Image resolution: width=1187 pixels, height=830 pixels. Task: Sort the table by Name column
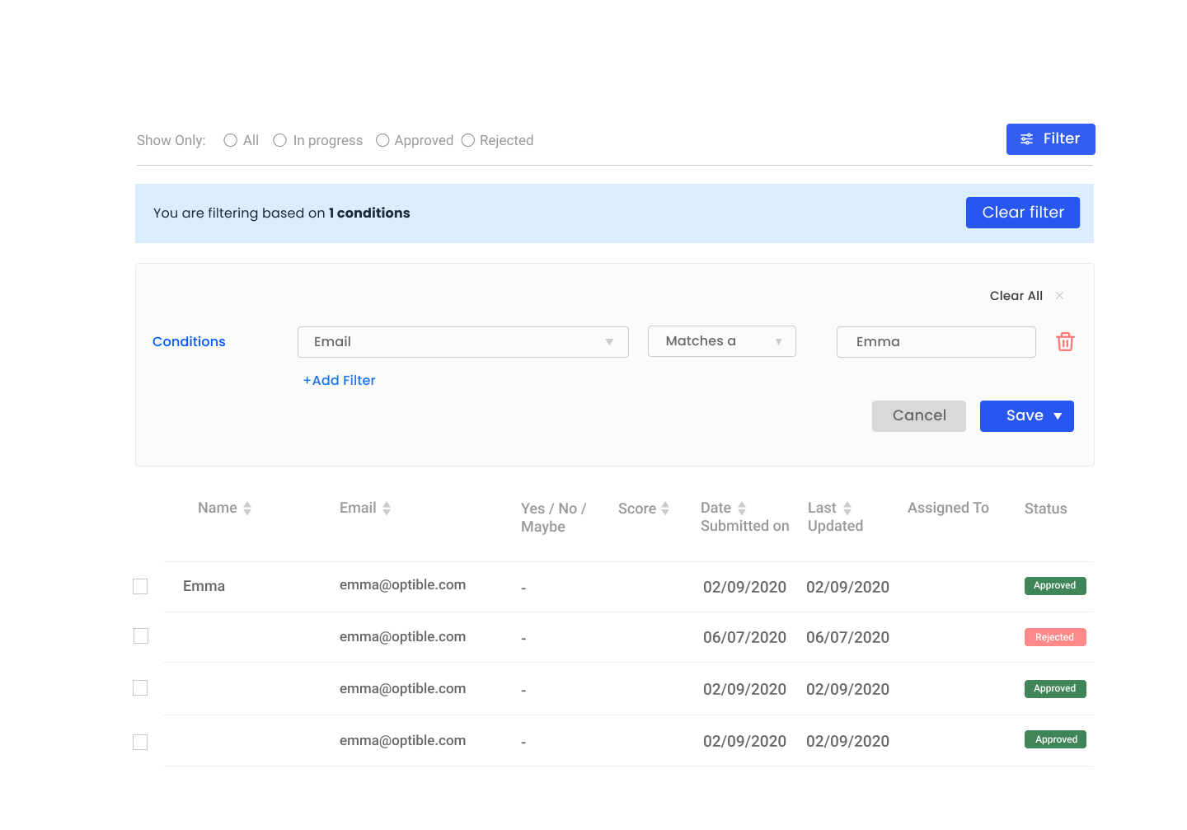point(247,509)
